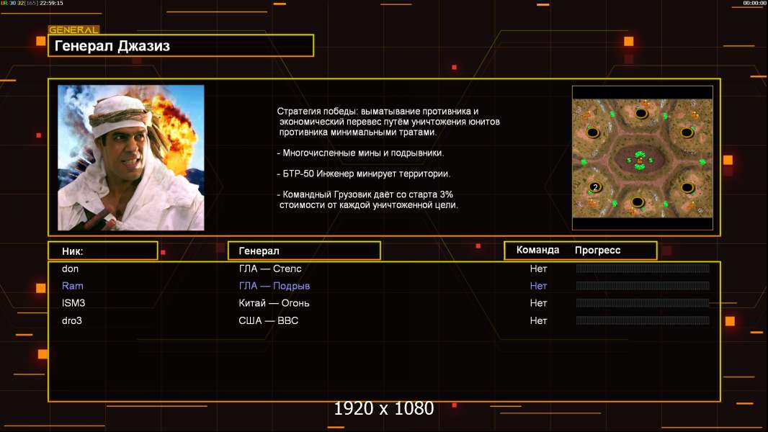Image resolution: width=768 pixels, height=432 pixels.
Task: Select player nickname "don"
Action: click(x=70, y=269)
